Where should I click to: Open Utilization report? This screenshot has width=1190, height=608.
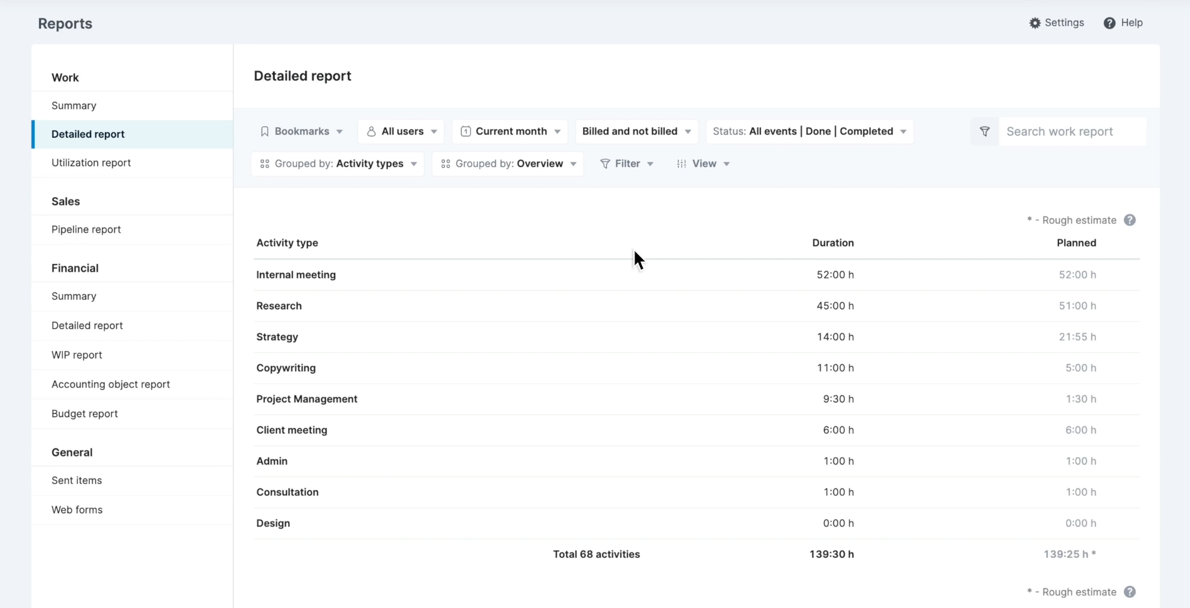click(132, 163)
